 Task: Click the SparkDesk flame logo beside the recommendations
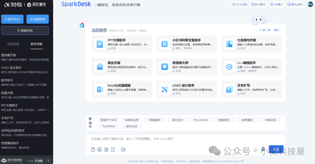pyautogui.click(x=82, y=25)
